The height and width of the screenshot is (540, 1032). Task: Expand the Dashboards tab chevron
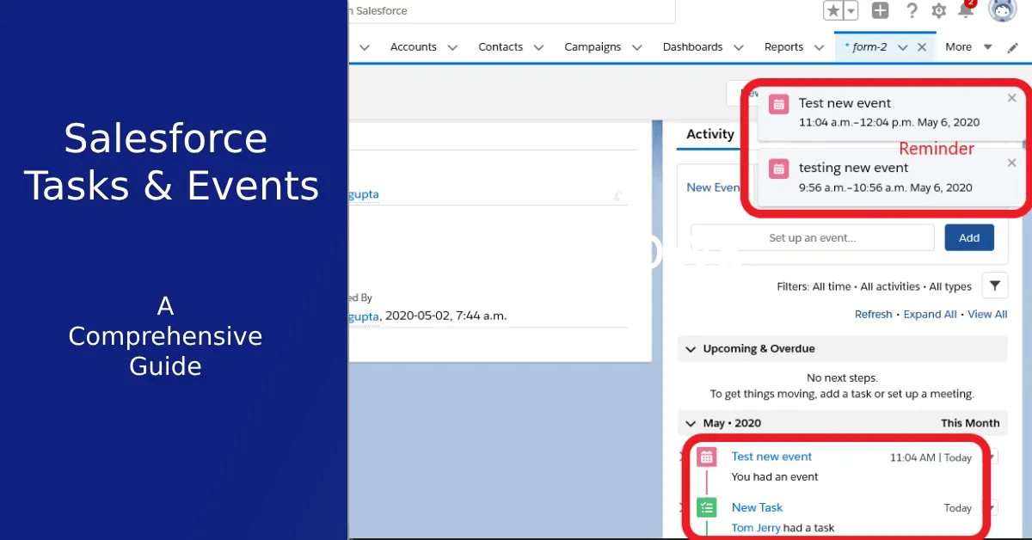[738, 48]
